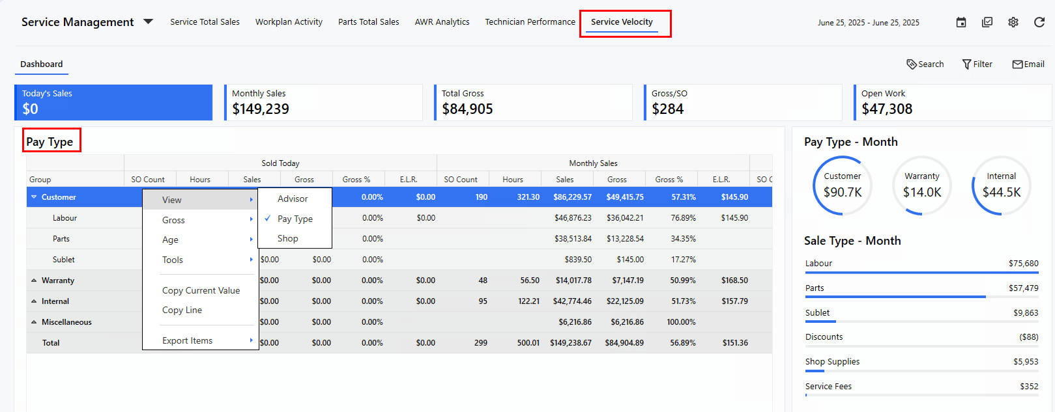Select Advisor view in submenu
1055x412 pixels.
(x=293, y=199)
